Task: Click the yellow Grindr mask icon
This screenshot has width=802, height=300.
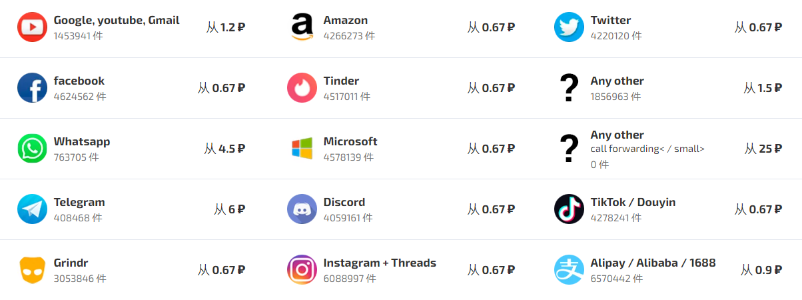Action: coord(32,270)
